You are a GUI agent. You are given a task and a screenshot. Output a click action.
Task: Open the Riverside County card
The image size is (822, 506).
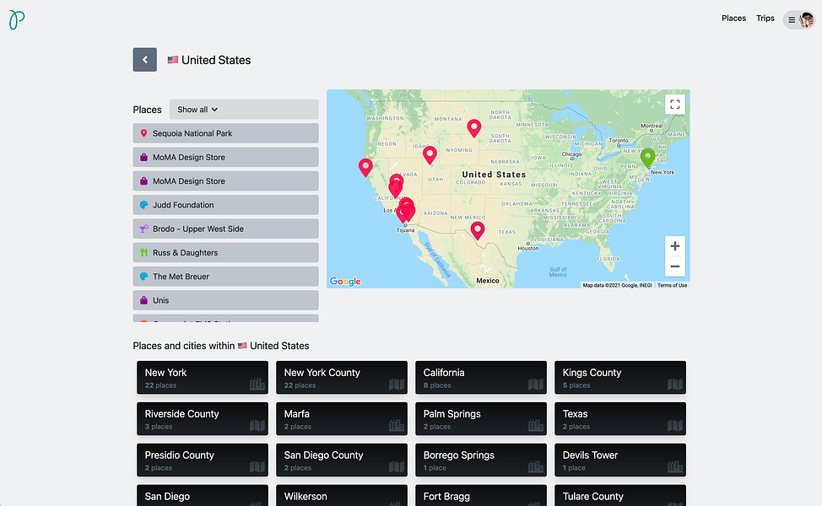(x=203, y=418)
